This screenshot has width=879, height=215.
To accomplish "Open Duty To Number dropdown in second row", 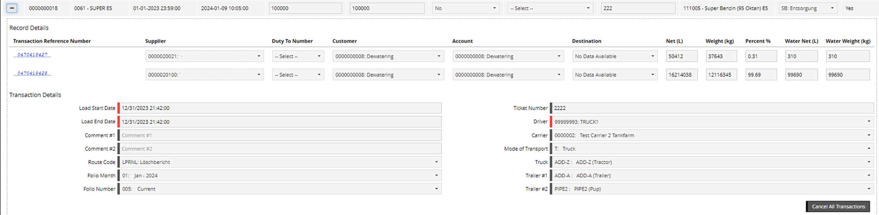I will [298, 75].
